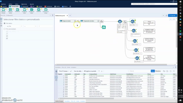
Task: Select the Datos de entrada tool
Action: pos(3,11)
